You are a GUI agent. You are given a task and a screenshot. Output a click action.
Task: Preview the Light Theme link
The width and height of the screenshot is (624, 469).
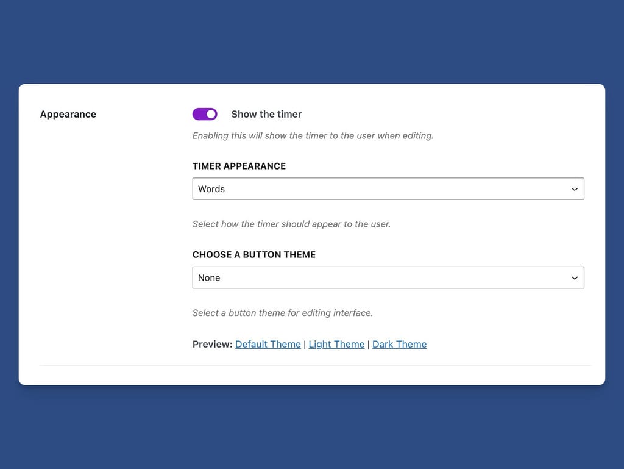tap(336, 344)
